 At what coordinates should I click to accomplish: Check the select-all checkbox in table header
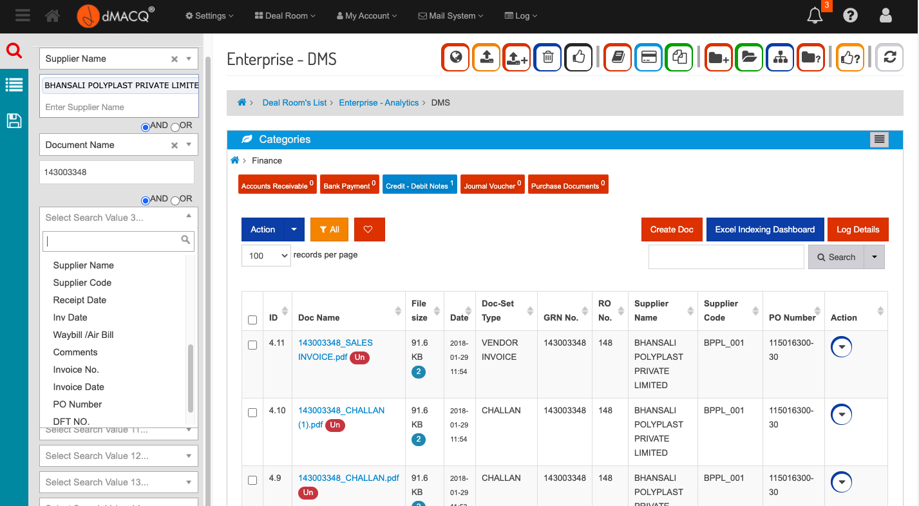click(252, 319)
